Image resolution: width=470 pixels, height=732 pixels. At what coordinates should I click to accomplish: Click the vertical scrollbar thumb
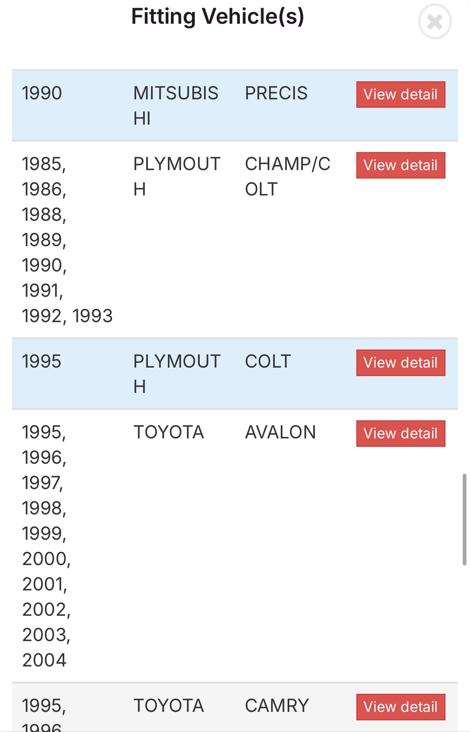464,520
